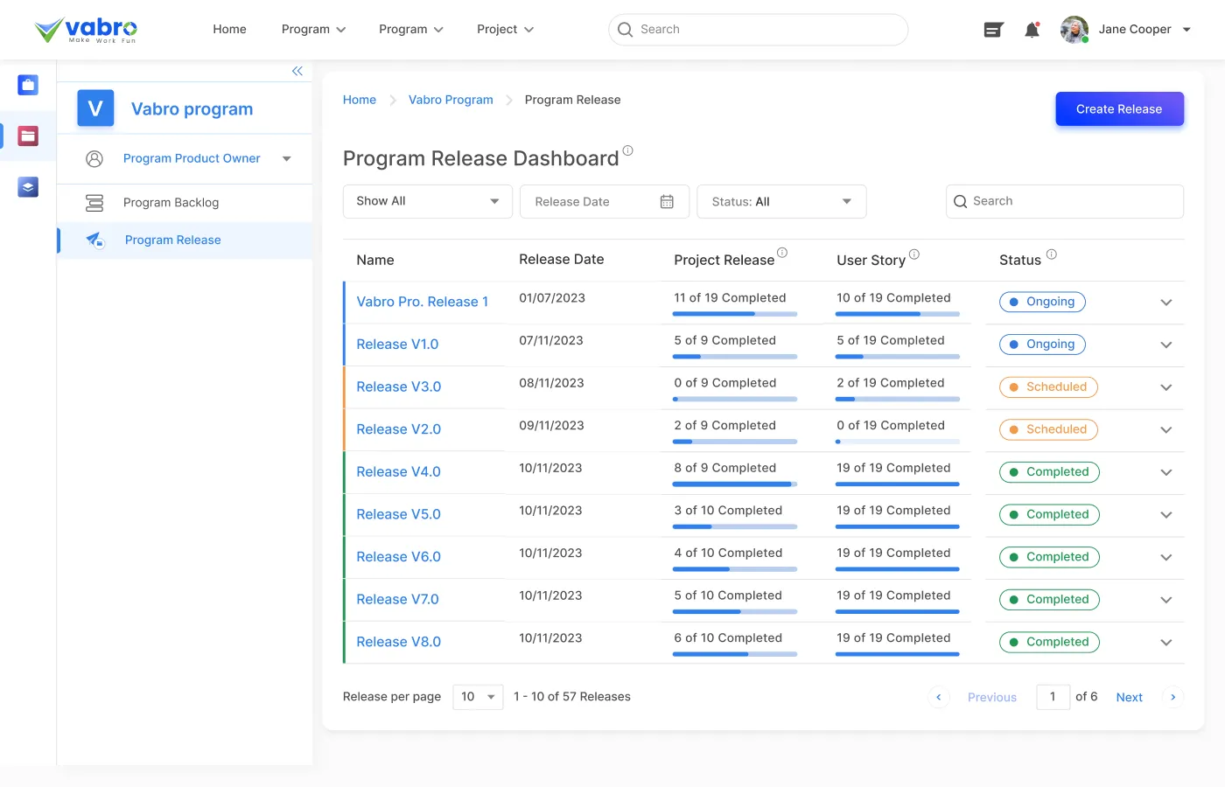Click the Create Release button
1225x787 pixels.
pos(1119,108)
